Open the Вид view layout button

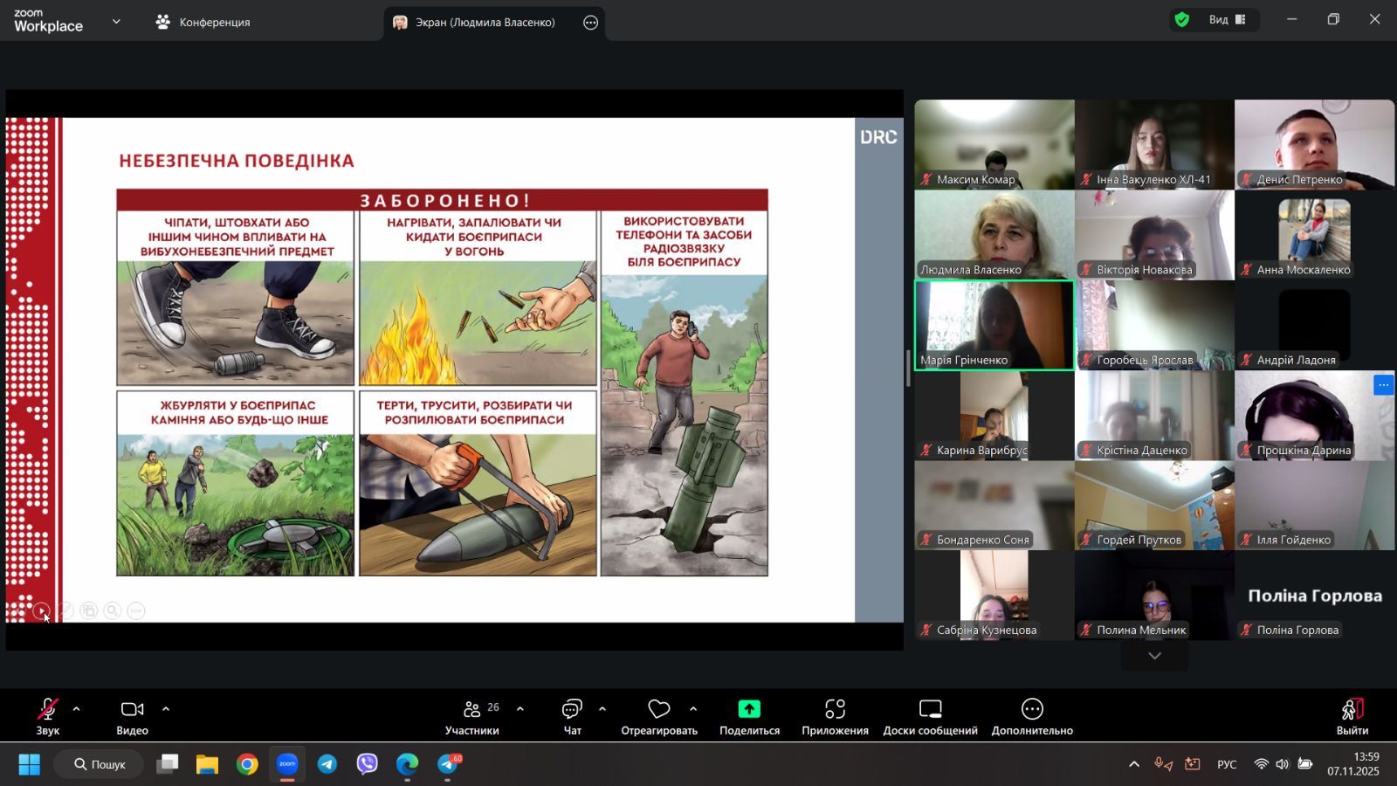click(1227, 20)
